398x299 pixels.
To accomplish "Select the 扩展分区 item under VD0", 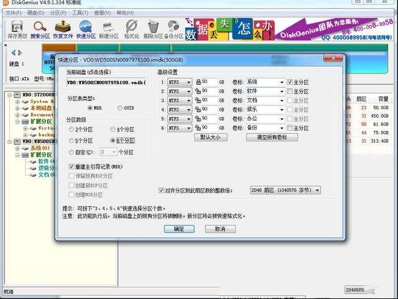I will [x=41, y=155].
